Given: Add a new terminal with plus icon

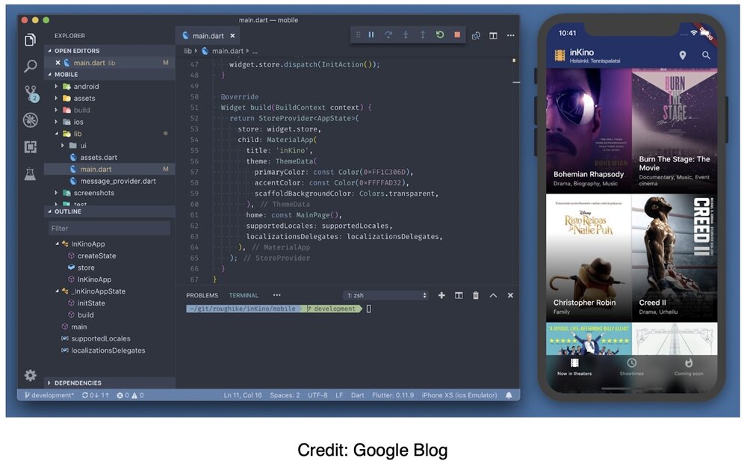Looking at the screenshot, I should [x=441, y=296].
